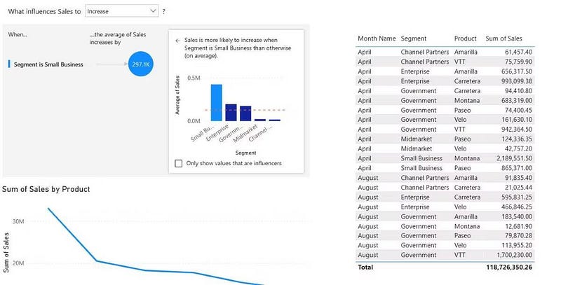The height and width of the screenshot is (285, 561).
Task: Enable Only show values that are influencers
Action: coord(179,164)
